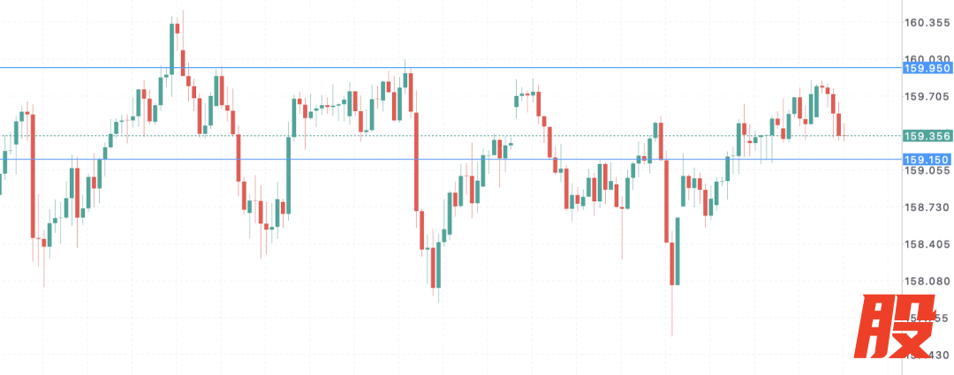Click the red 股 watermark logo

pos(895,326)
